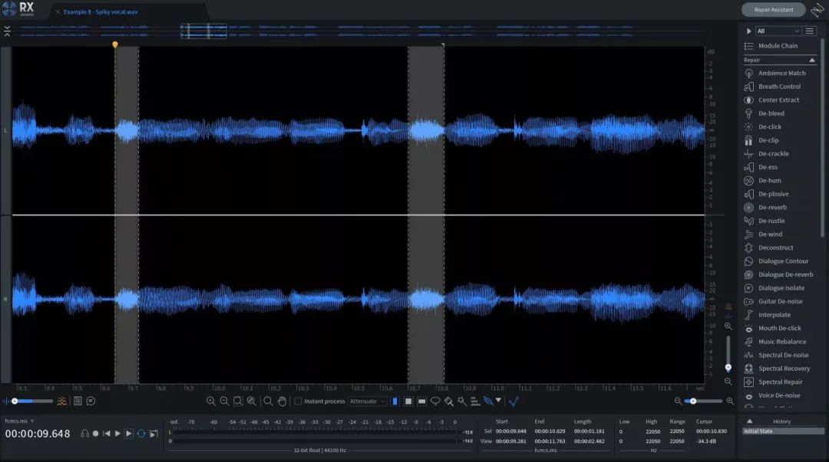Open the brush tool options arrow
This screenshot has height=462, width=829.
[498, 401]
